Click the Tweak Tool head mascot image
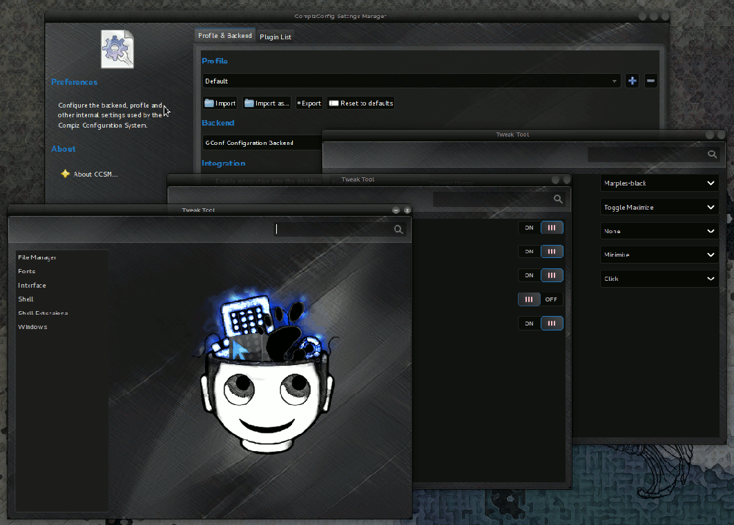 pos(267,372)
